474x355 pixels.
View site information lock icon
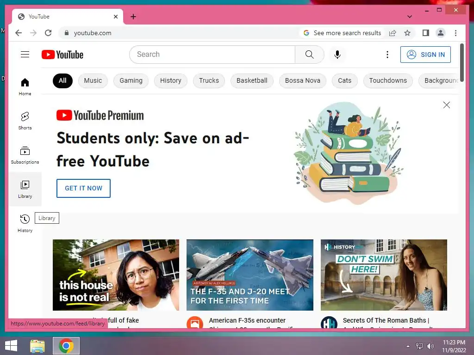pyautogui.click(x=67, y=33)
